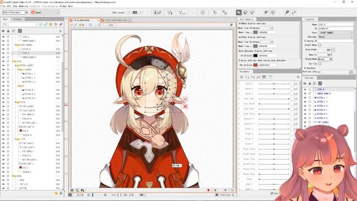Click the pin tool icon in toolbar

point(287,12)
